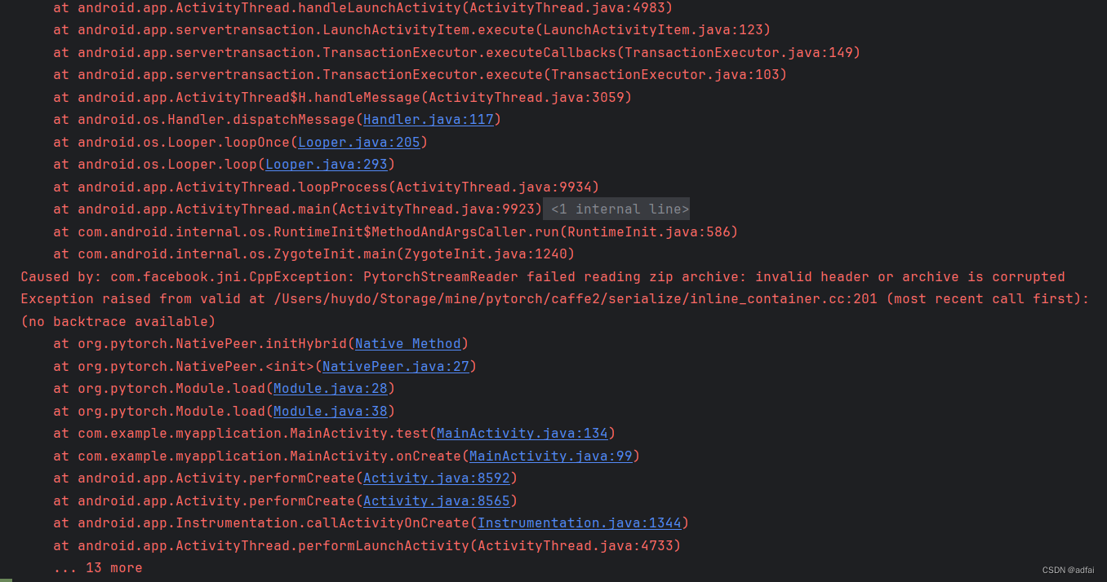Screen dimensions: 1107x582
Task: Open MainActivity.java line 134 link
Action: coord(522,433)
